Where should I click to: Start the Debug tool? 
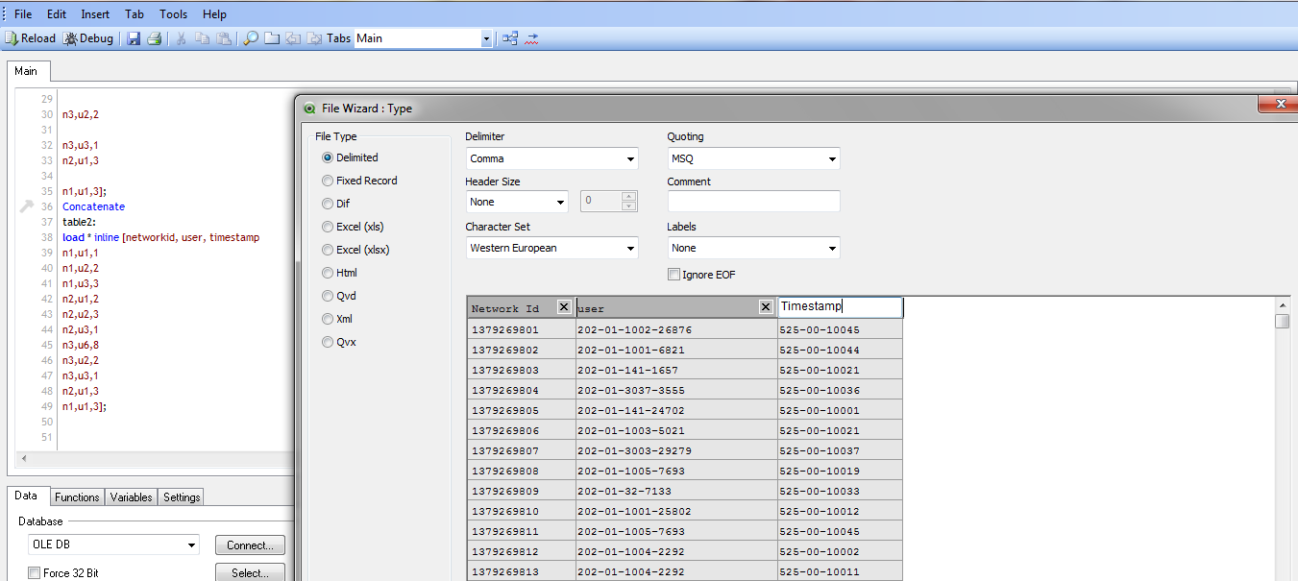pyautogui.click(x=88, y=38)
